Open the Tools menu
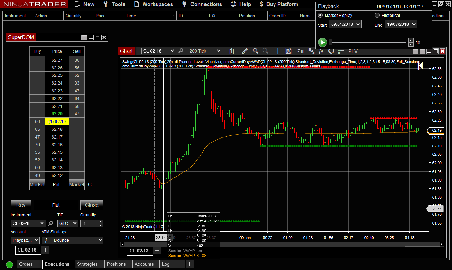Image resolution: width=452 pixels, height=270 pixels. [114, 4]
